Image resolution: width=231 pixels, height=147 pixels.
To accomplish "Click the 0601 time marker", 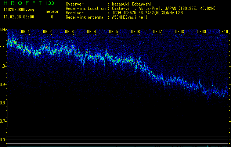I will click(x=25, y=32).
